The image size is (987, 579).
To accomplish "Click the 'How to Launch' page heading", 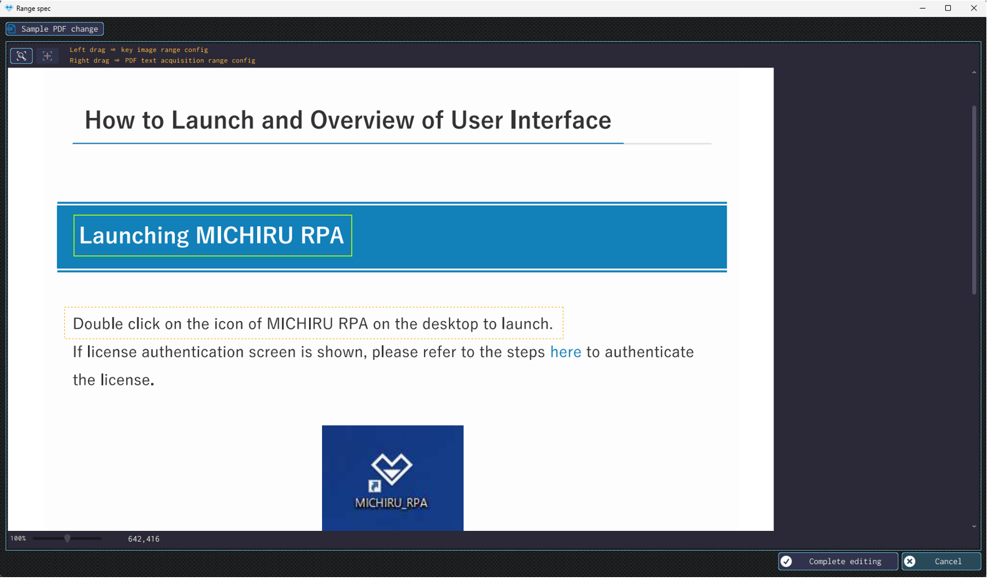I will pos(348,120).
